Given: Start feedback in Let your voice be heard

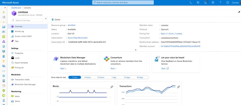Looking at the screenshot, I should (165, 68).
